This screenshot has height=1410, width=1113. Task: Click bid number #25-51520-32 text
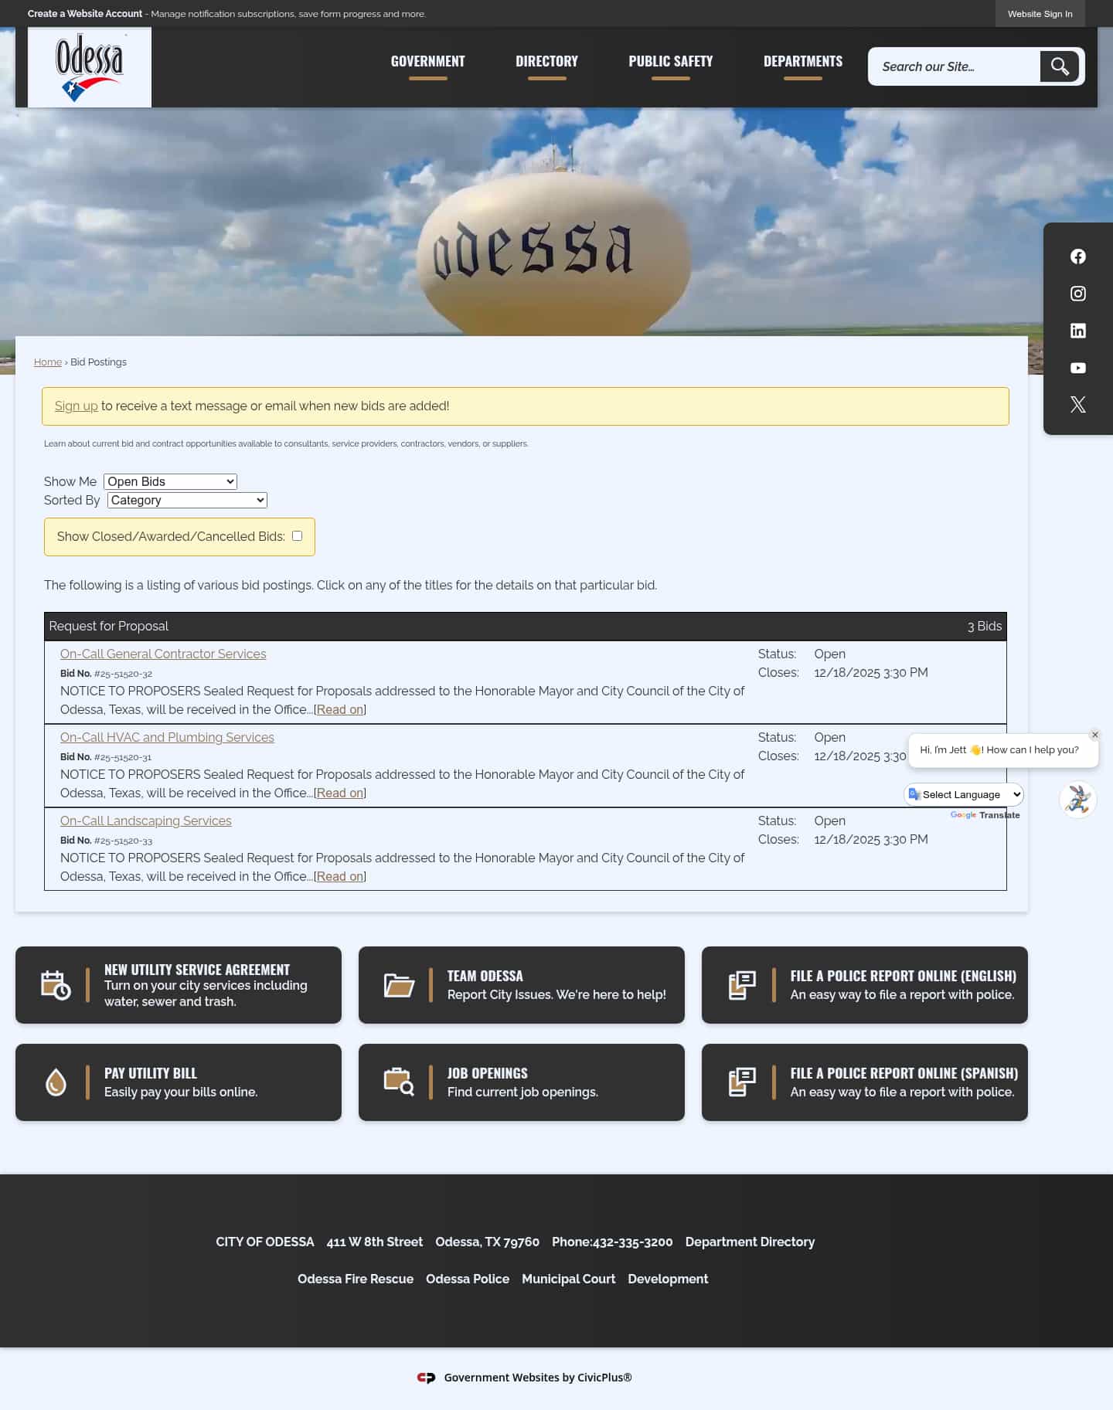[123, 674]
